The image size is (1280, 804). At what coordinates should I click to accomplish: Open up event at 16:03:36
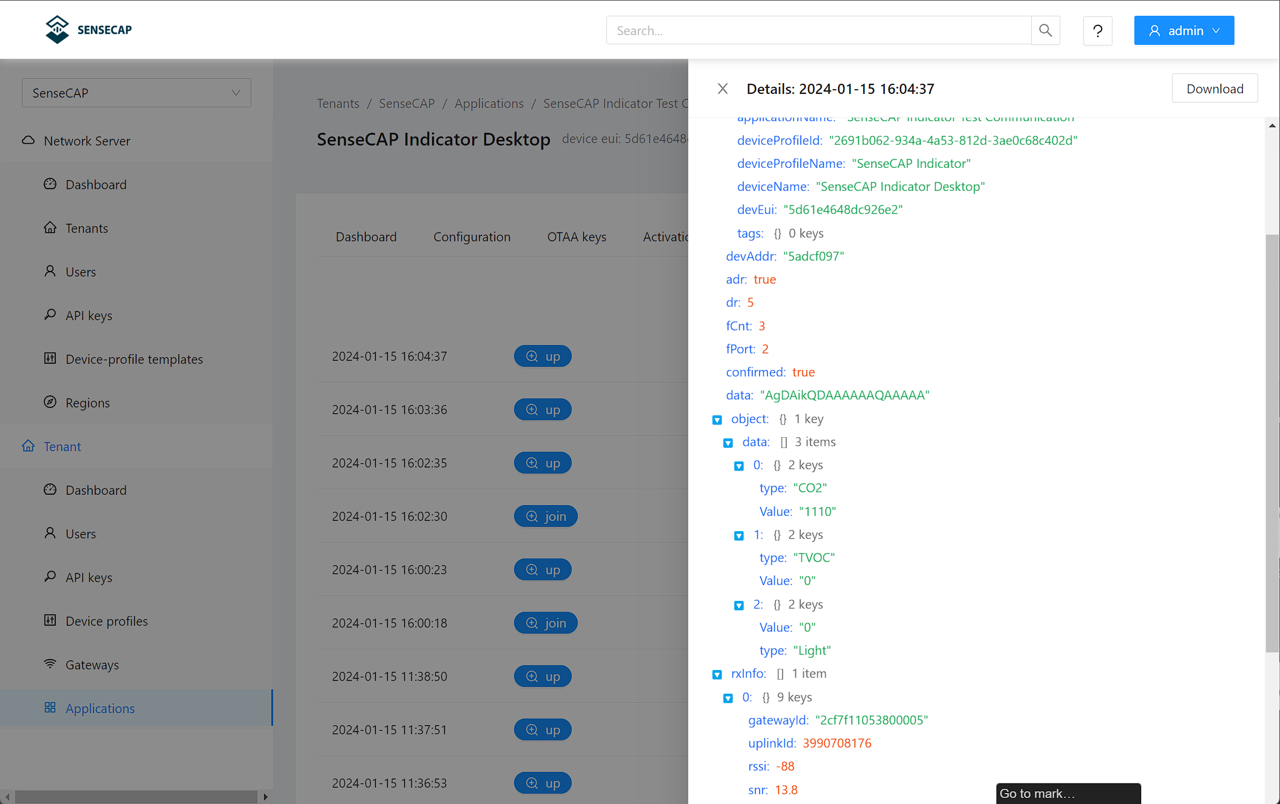[543, 409]
